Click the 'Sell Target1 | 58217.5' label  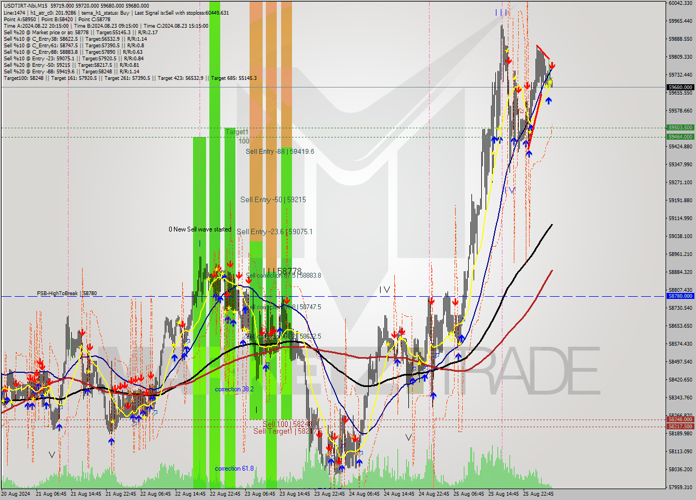(x=288, y=431)
